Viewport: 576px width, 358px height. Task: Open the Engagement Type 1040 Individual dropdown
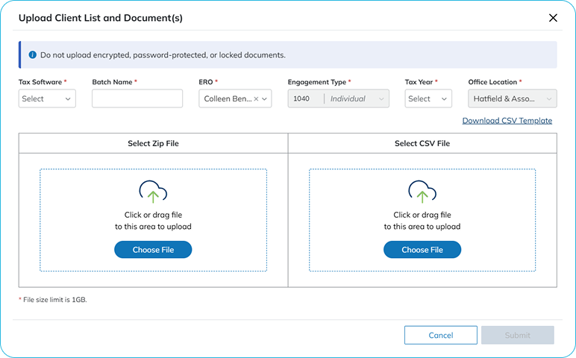point(338,98)
